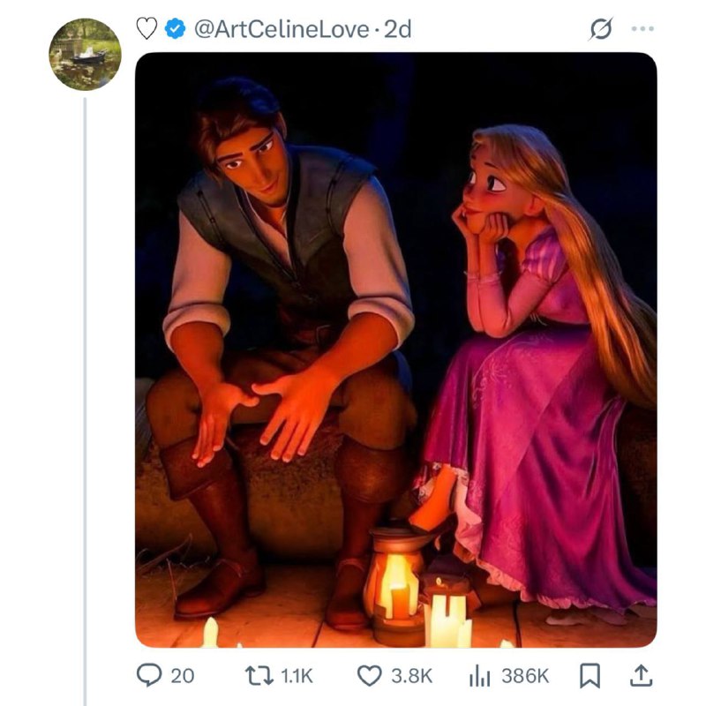Like the post with the heart icon
The width and height of the screenshot is (706, 706).
point(369,676)
